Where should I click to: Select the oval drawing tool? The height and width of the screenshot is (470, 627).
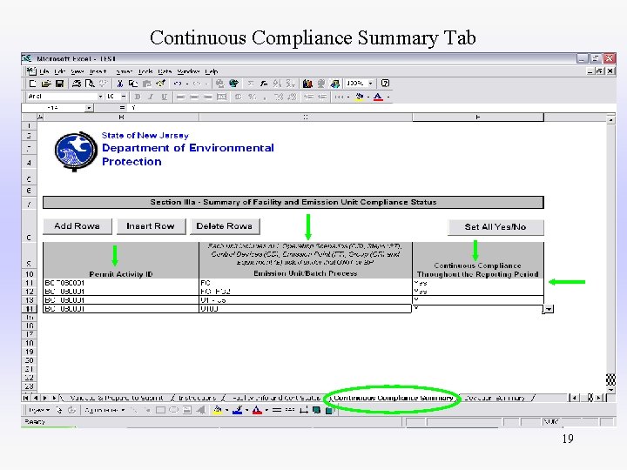click(x=174, y=410)
